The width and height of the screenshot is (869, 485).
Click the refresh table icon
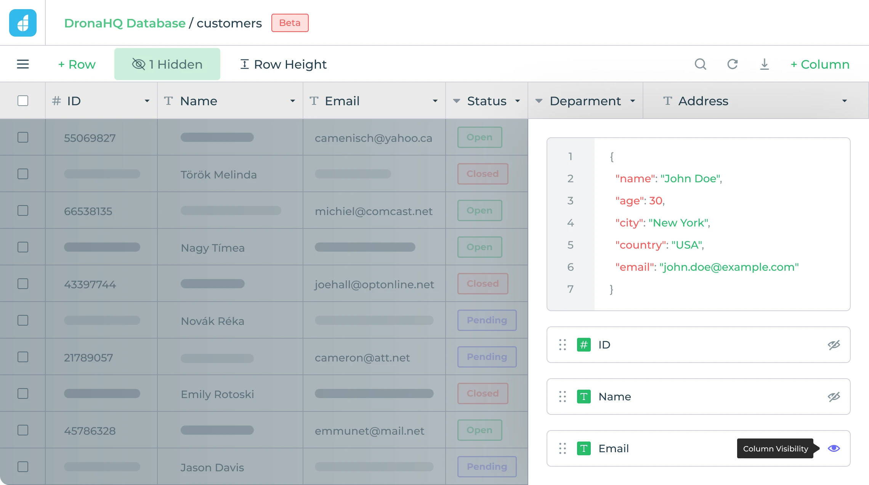tap(733, 64)
